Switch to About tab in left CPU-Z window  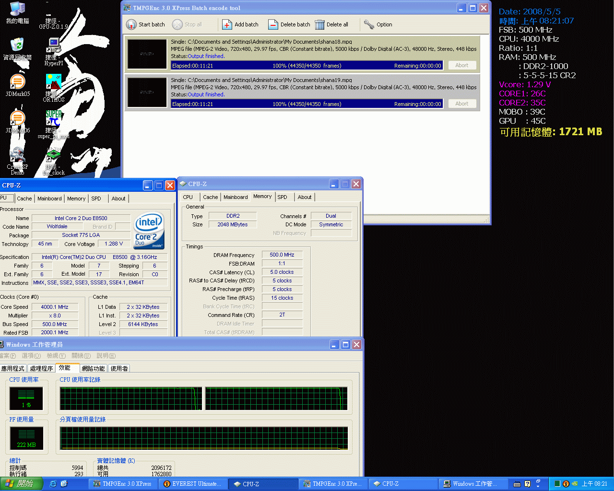coord(118,199)
